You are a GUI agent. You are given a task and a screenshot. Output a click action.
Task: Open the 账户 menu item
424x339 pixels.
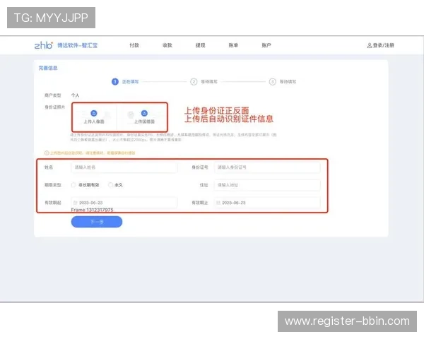266,45
